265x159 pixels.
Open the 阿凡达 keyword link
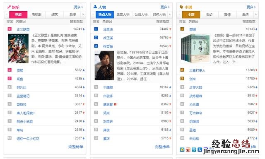(x=22, y=87)
